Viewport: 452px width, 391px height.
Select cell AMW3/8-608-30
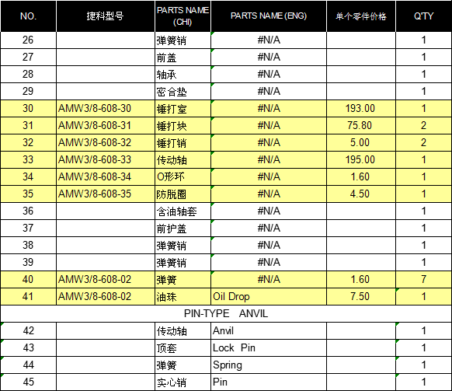(106, 109)
